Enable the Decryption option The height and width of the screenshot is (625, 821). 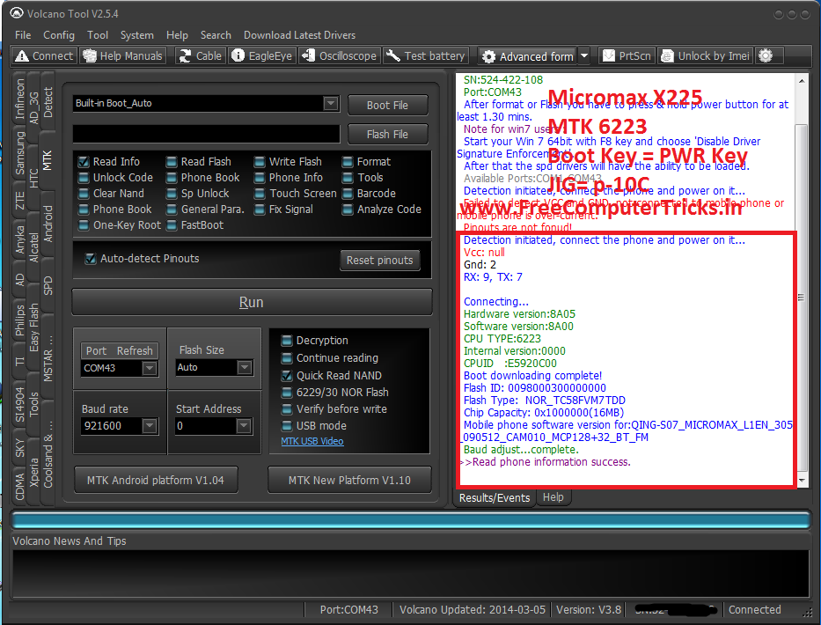click(x=286, y=341)
